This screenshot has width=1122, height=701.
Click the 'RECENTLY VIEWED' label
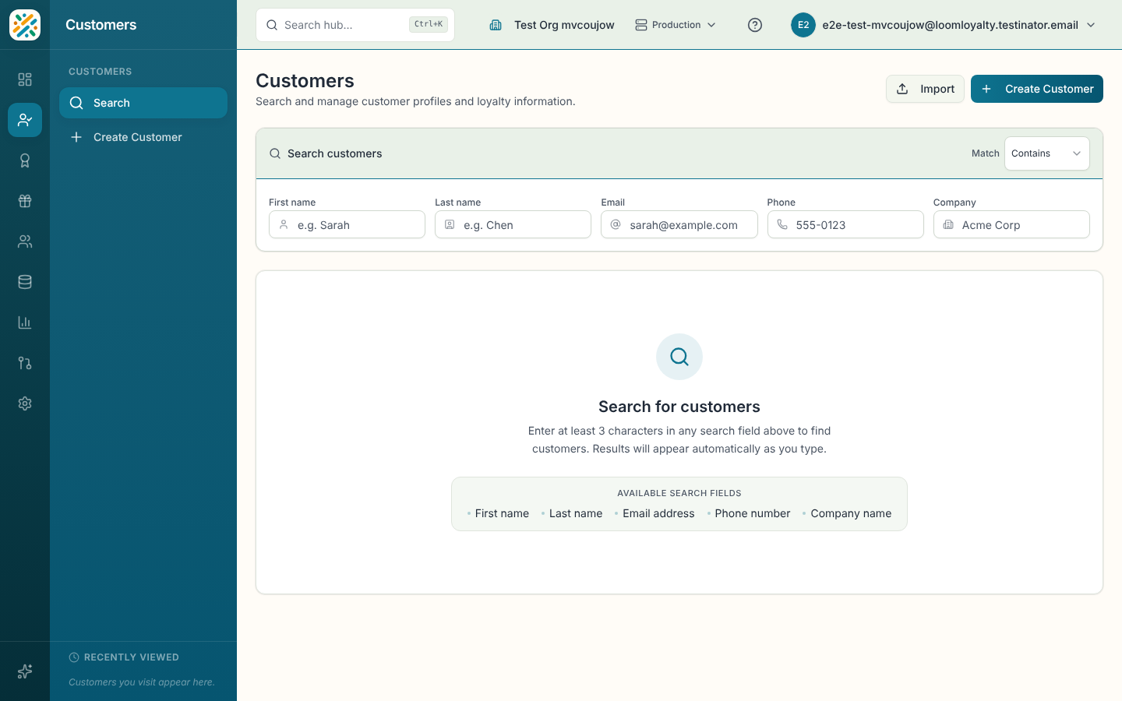pyautogui.click(x=132, y=657)
